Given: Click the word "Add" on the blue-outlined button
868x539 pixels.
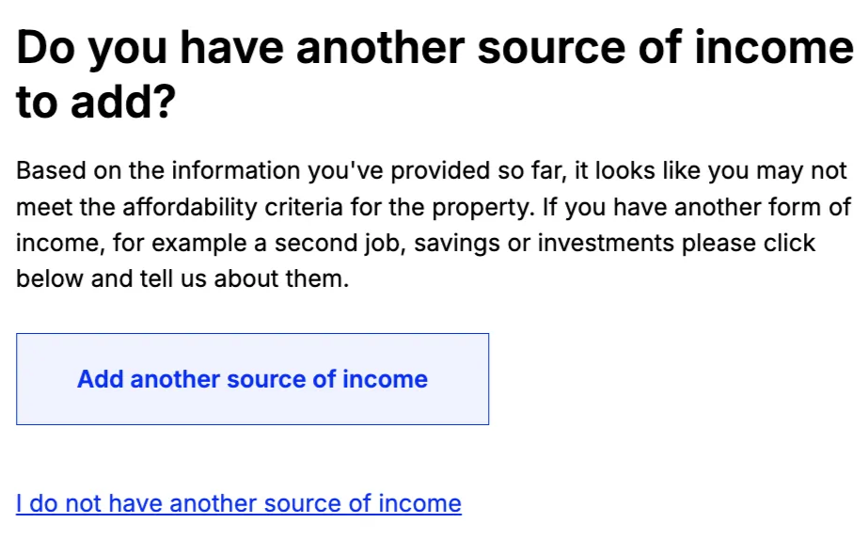Looking at the screenshot, I should click(x=100, y=379).
